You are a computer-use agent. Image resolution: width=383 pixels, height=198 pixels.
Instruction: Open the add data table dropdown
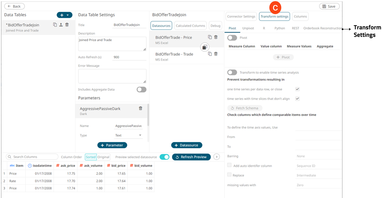[65, 15]
